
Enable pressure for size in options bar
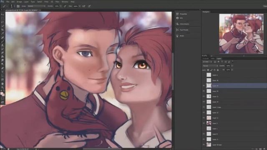(x=89, y=6)
